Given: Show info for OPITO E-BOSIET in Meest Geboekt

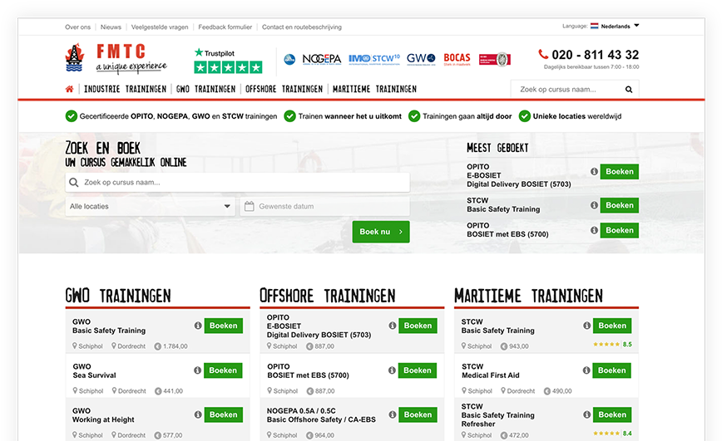Looking at the screenshot, I should coord(594,172).
